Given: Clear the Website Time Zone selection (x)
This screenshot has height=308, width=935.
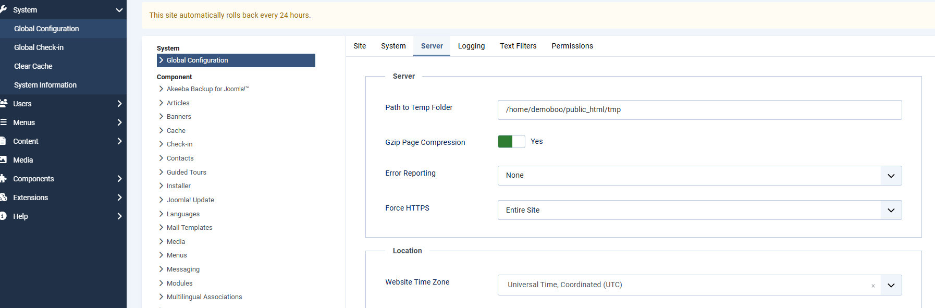Looking at the screenshot, I should click(x=873, y=286).
